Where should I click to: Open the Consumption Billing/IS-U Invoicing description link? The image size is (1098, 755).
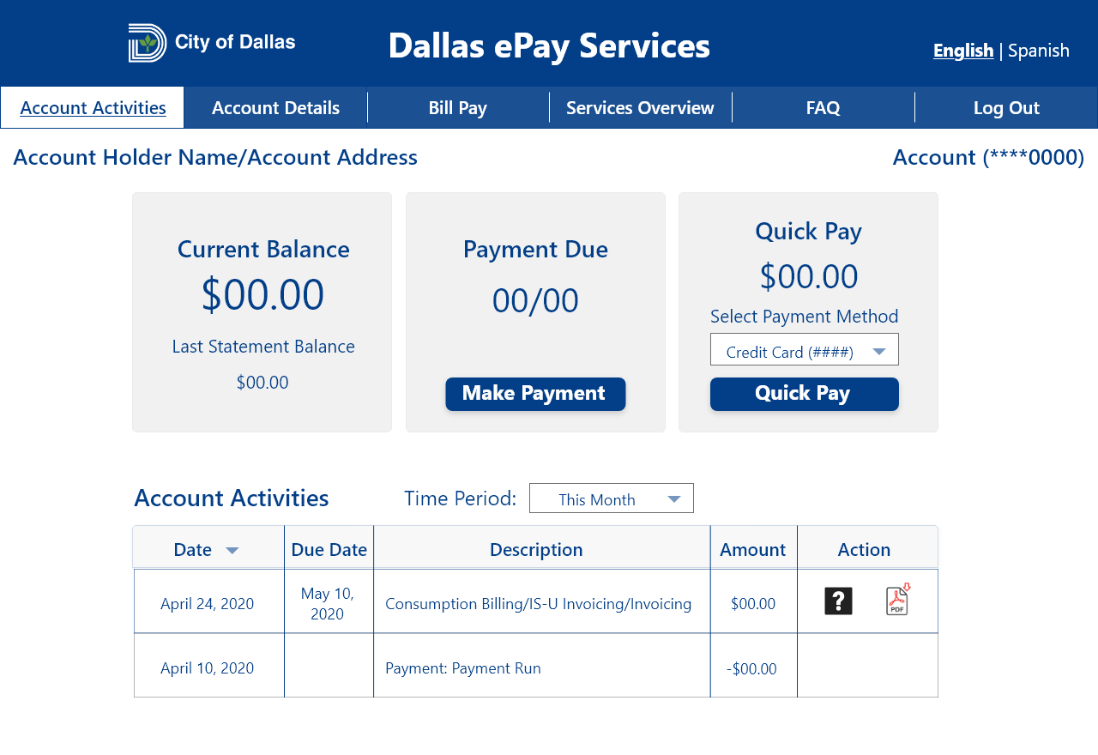538,604
